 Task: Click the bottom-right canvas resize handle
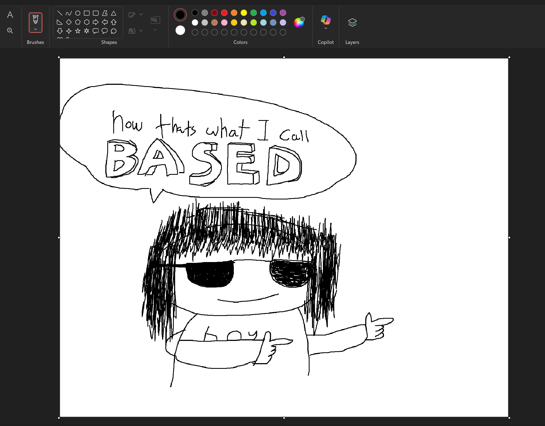[x=509, y=418]
